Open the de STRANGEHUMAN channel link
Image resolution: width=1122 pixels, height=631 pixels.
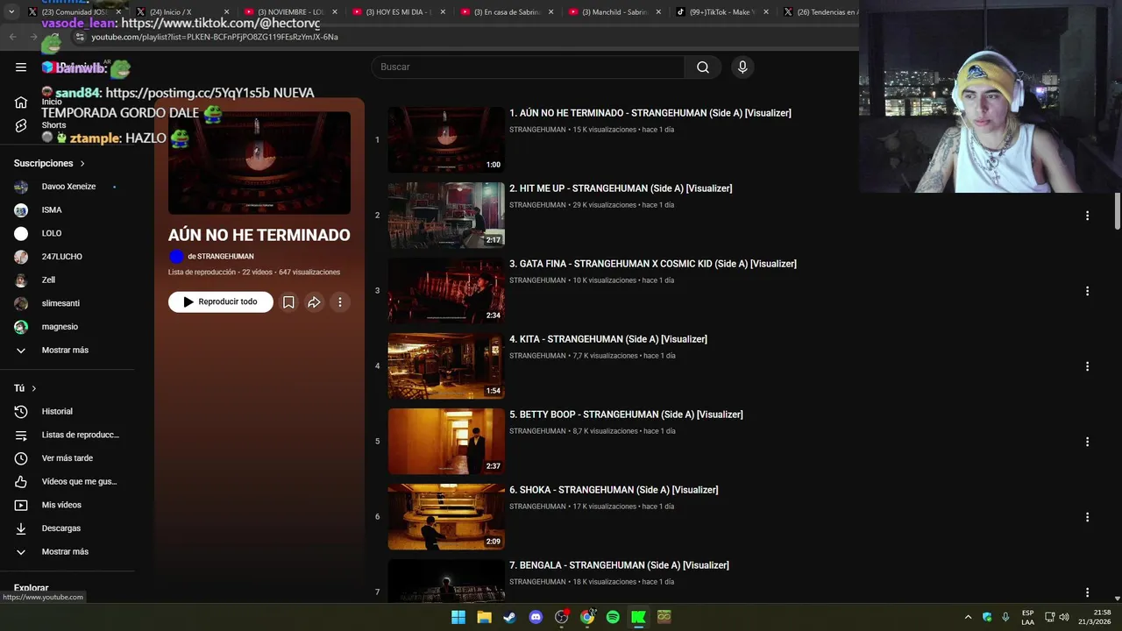pos(220,257)
